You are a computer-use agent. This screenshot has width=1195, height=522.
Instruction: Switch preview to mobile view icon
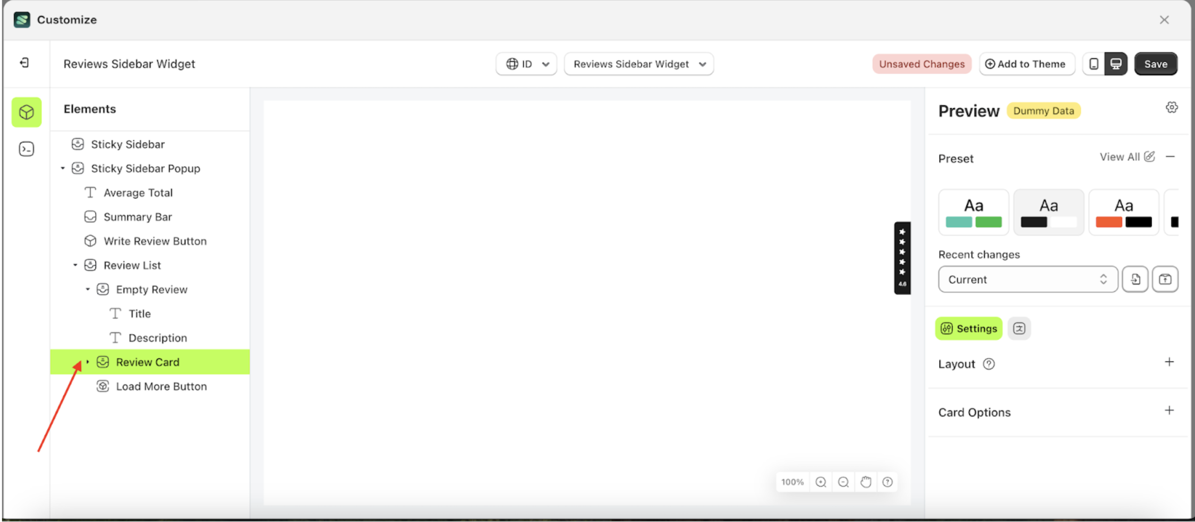tap(1093, 64)
